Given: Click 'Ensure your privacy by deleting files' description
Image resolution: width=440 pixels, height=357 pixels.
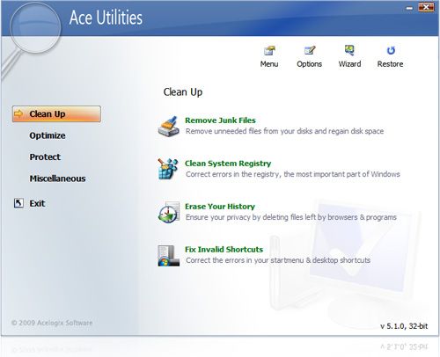Looking at the screenshot, I should [x=291, y=217].
